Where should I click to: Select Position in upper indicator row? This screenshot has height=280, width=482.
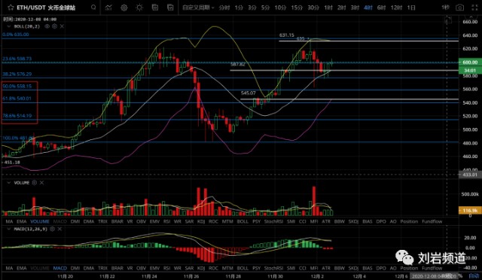pyautogui.click(x=409, y=221)
